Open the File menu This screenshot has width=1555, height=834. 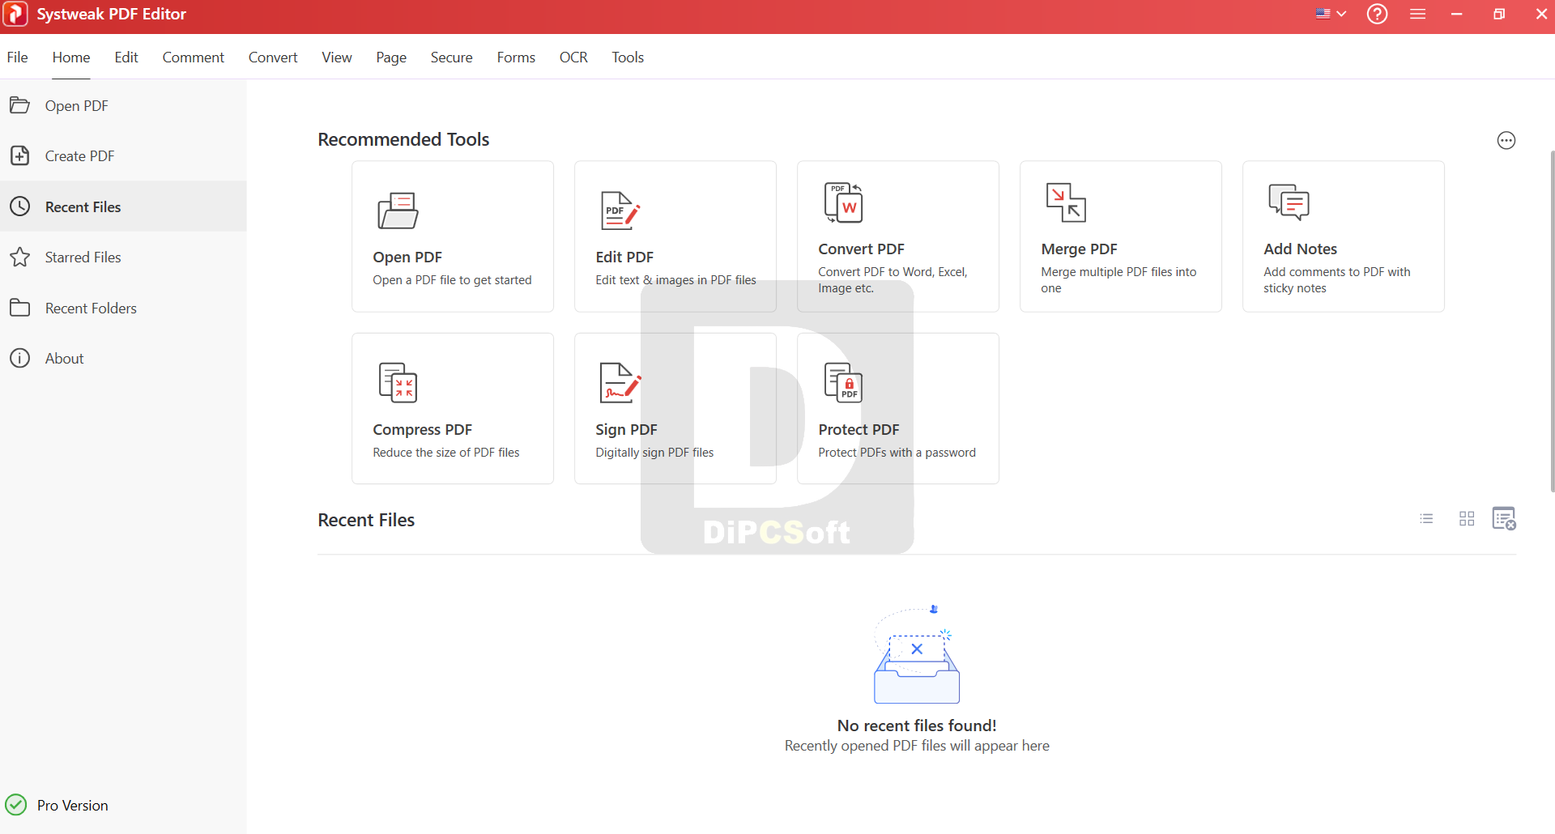[x=17, y=57]
